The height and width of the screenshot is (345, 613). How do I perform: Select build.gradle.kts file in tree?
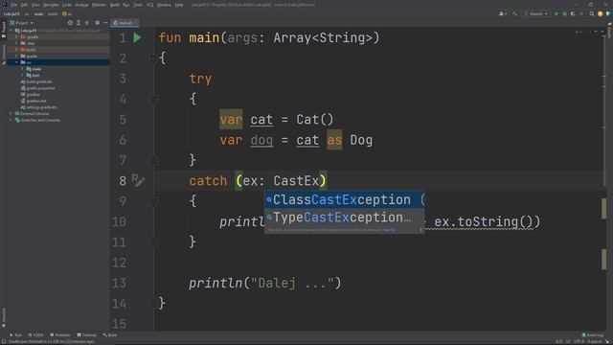click(x=36, y=81)
